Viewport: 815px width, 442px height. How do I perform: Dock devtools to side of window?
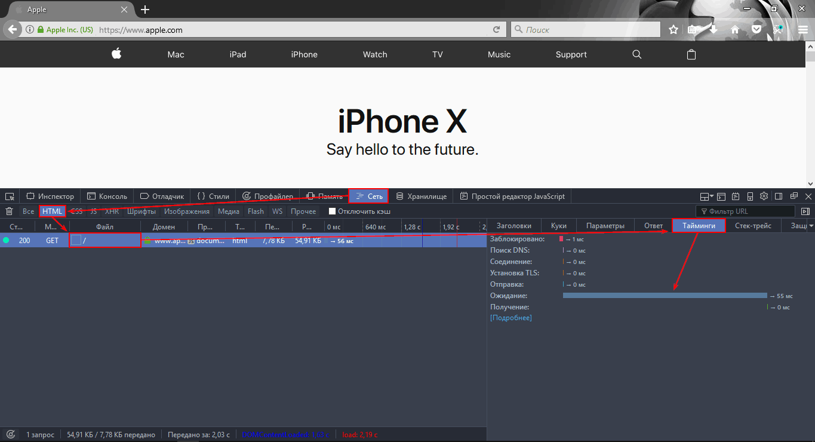(x=779, y=196)
